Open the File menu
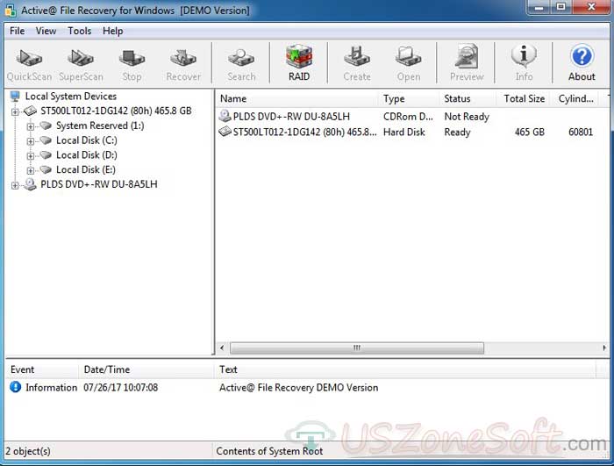Screen dimensions: 614x466 point(18,31)
